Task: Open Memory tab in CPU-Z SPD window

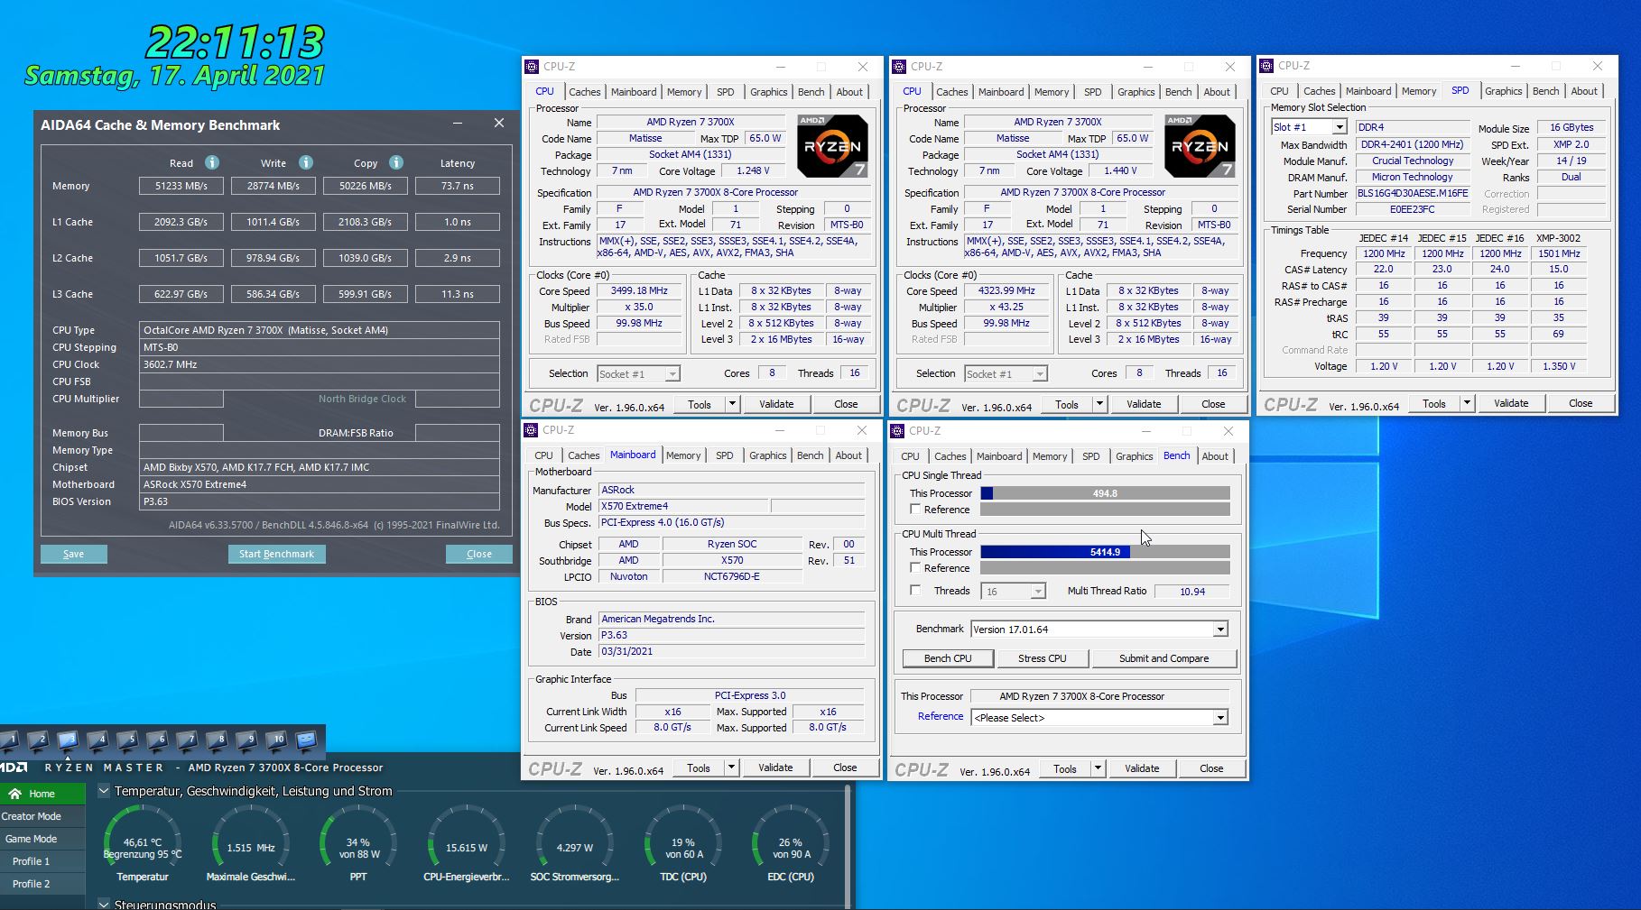Action: pos(1419,91)
